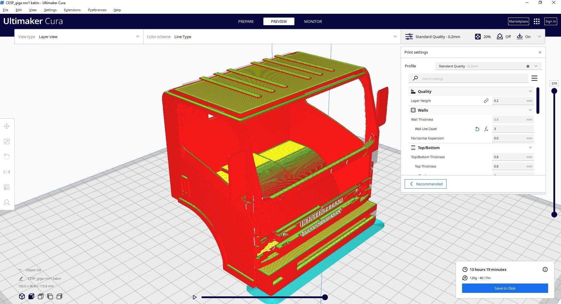
Task: Click the Search settings field
Action: [469, 78]
